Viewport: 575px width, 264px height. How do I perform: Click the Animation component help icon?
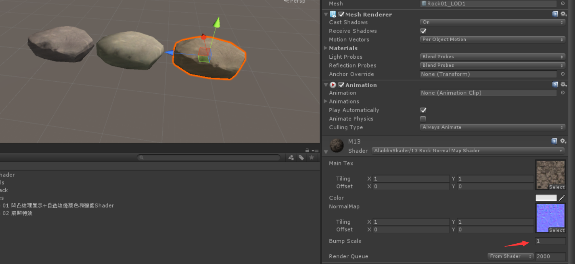[x=555, y=84]
